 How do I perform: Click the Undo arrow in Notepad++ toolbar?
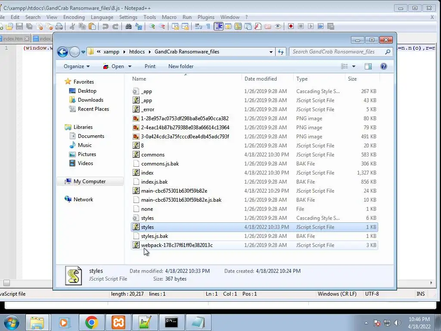tap(105, 26)
